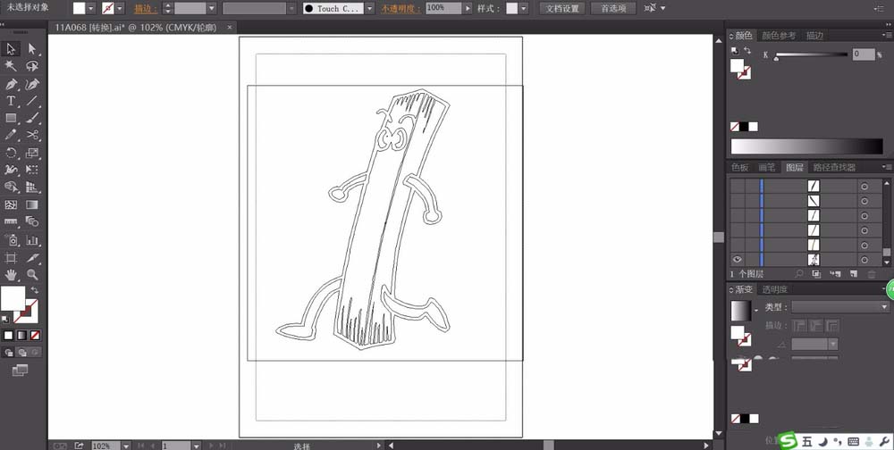894x450 pixels.
Task: Select the Magic Wand tool
Action: (11, 66)
